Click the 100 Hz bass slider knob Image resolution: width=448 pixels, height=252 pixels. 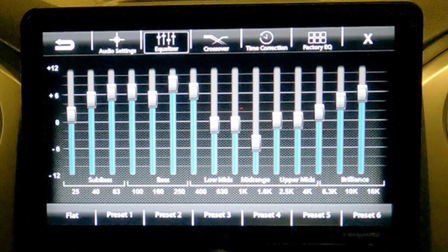132,91
